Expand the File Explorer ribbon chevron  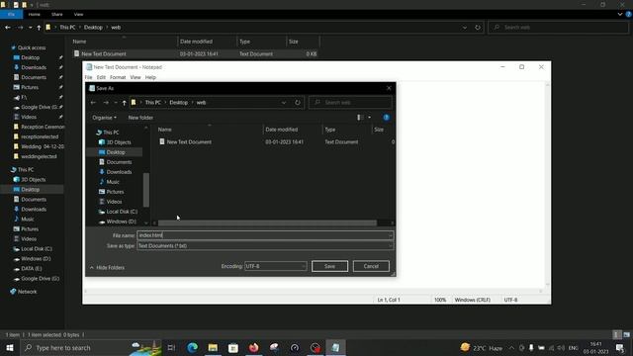click(x=620, y=14)
